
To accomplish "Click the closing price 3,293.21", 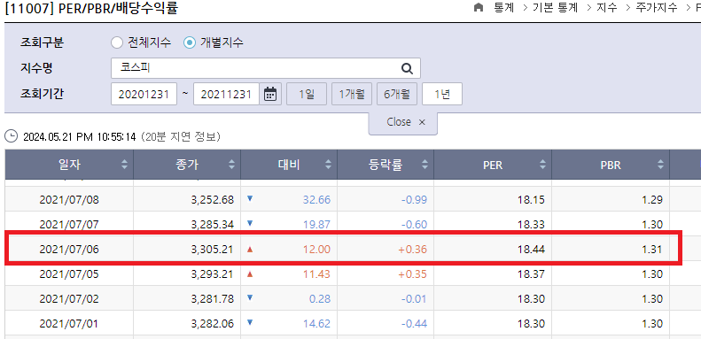I will point(213,274).
